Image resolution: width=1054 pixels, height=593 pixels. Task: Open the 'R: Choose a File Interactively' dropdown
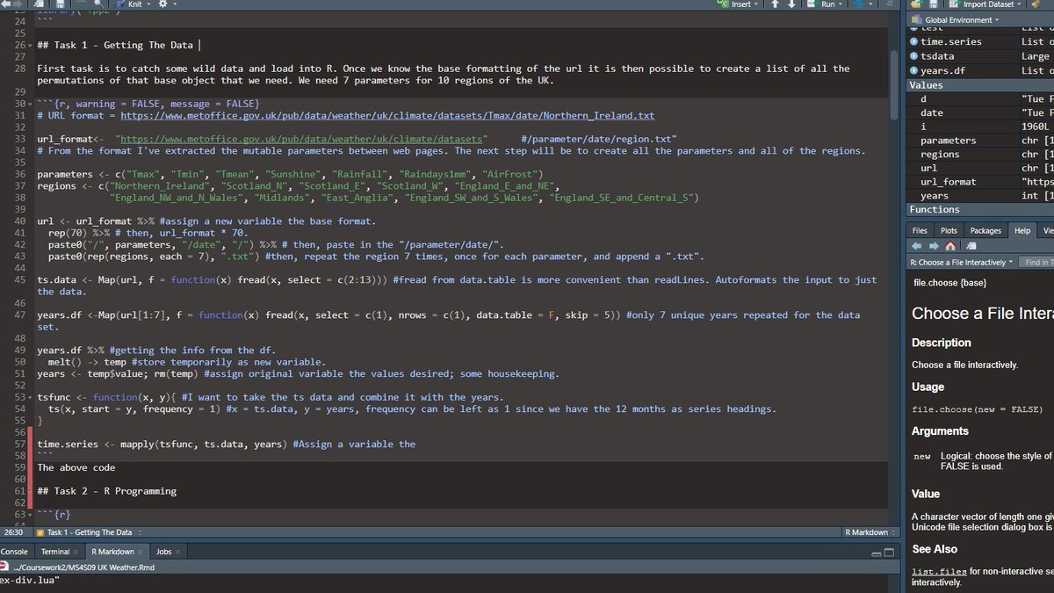pyautogui.click(x=961, y=262)
